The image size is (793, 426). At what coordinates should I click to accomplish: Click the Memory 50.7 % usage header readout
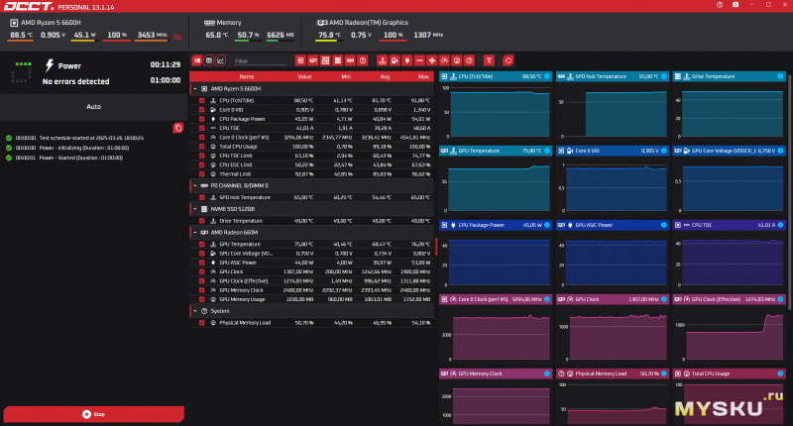pyautogui.click(x=248, y=36)
